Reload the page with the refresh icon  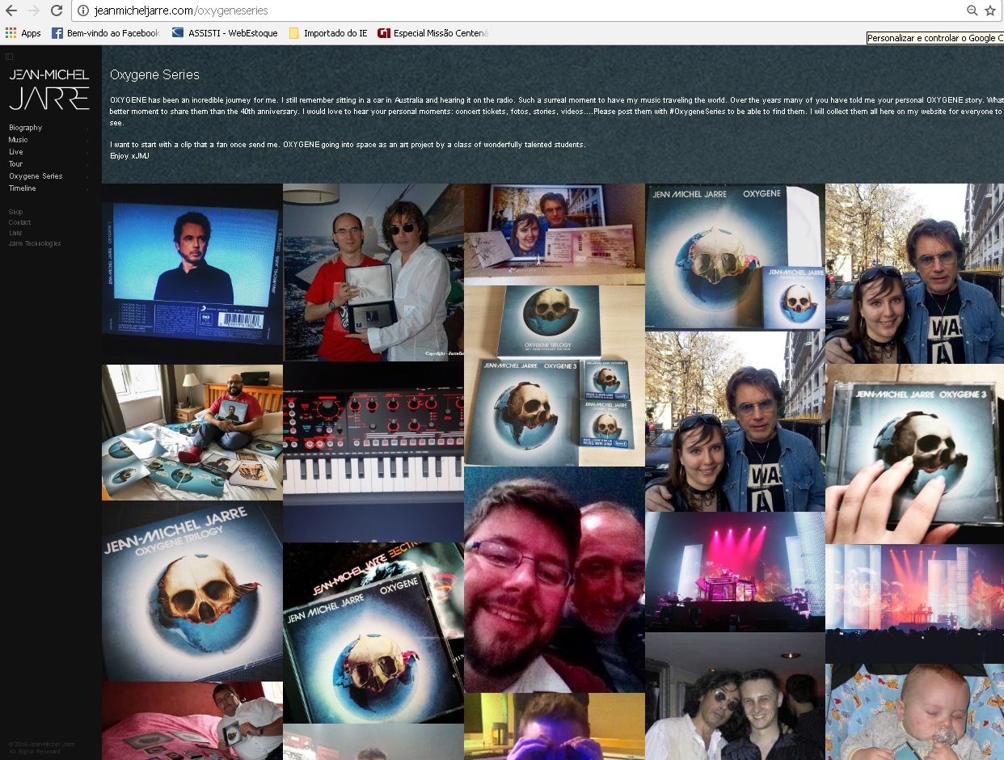coord(57,11)
